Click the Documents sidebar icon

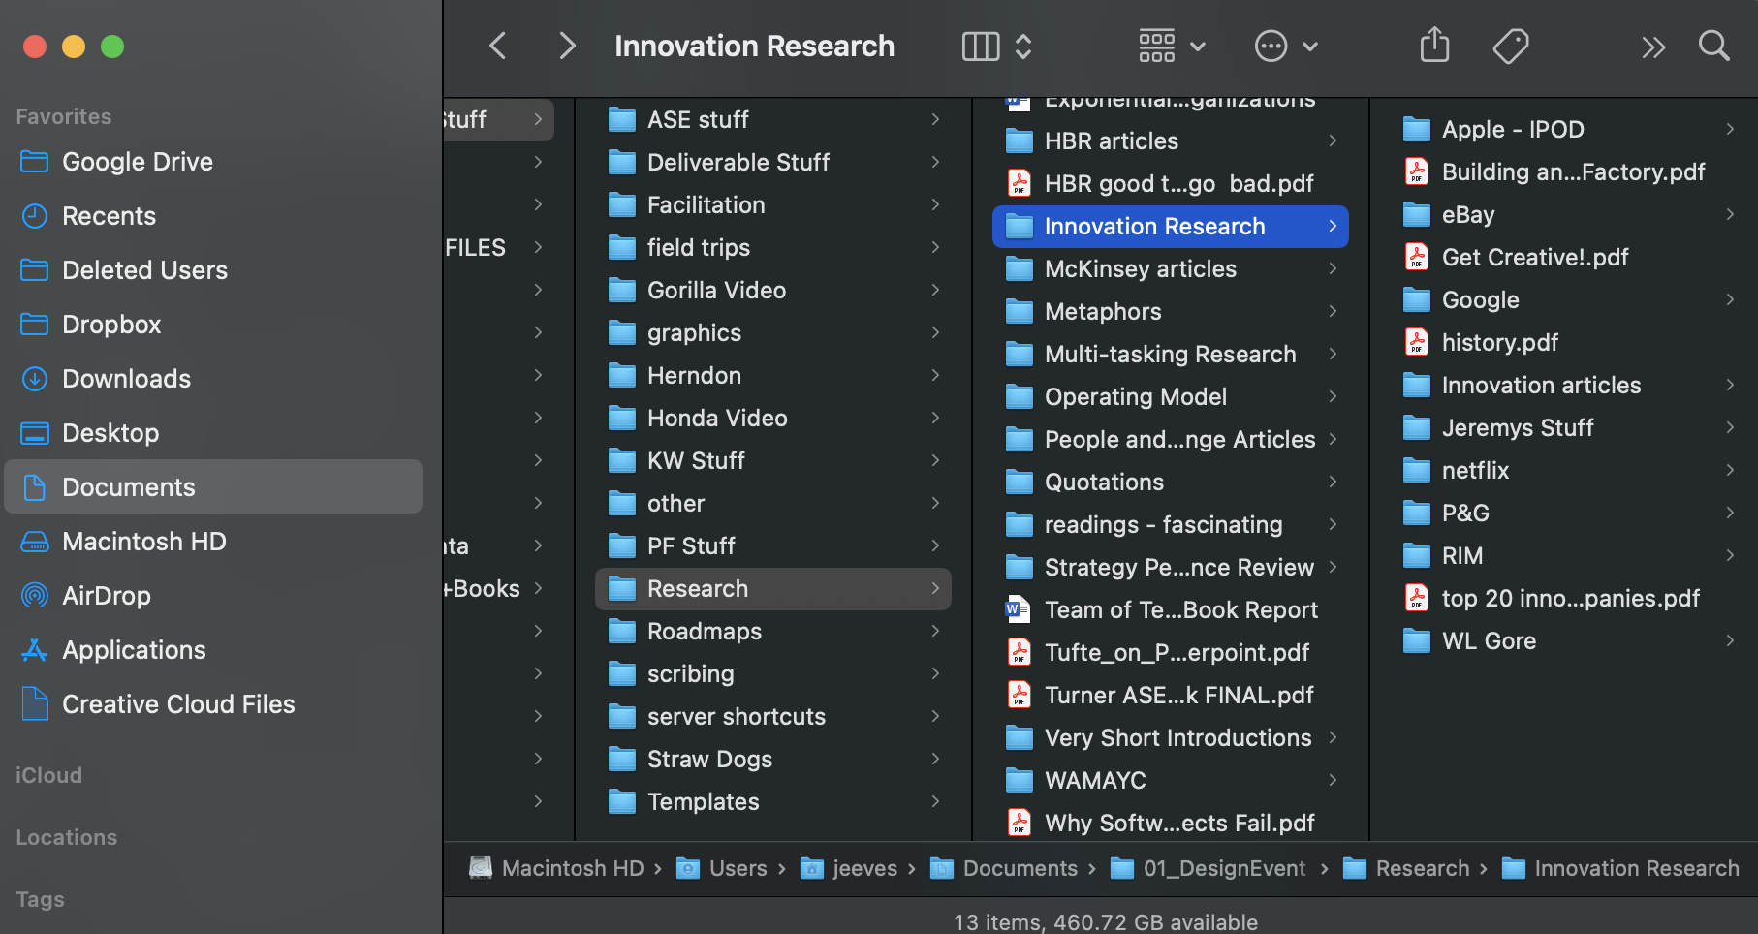pyautogui.click(x=35, y=487)
